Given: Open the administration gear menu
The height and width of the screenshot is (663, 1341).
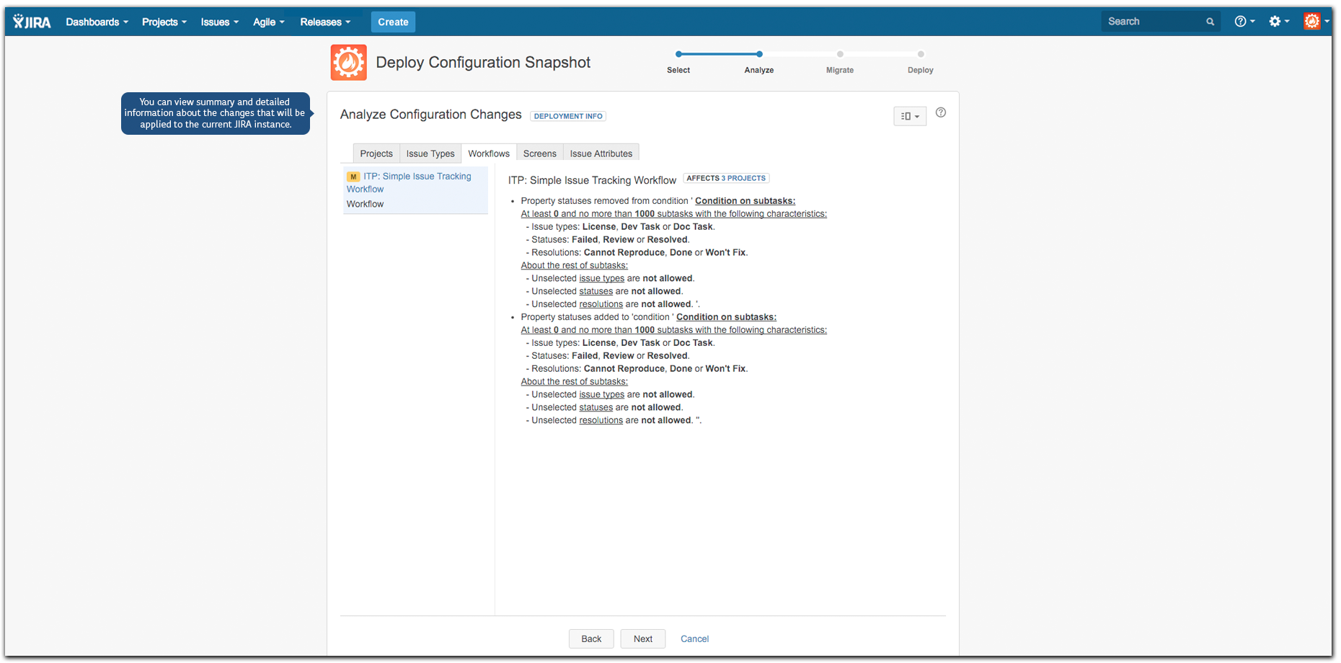Looking at the screenshot, I should click(1279, 22).
